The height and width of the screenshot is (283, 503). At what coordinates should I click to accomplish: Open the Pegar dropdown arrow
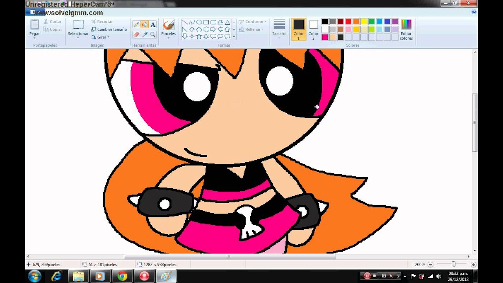[x=35, y=38]
